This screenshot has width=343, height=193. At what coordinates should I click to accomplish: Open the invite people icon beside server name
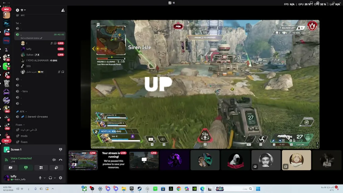click(63, 10)
